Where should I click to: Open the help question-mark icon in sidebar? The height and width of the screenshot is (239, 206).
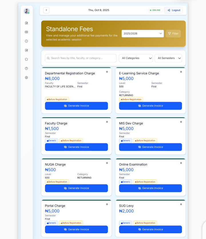click(27, 68)
